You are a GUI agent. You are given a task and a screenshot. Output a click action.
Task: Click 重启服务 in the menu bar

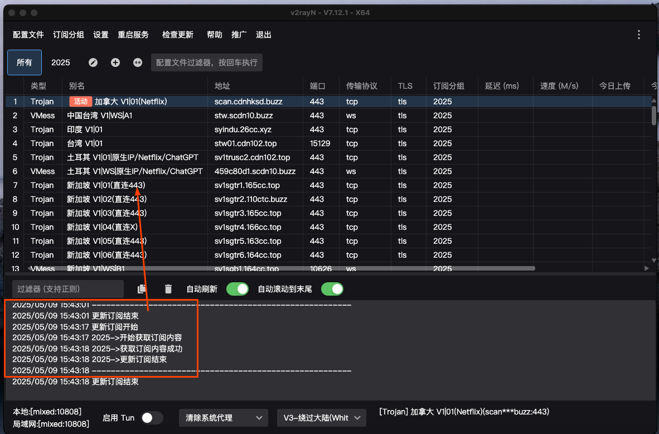(133, 35)
